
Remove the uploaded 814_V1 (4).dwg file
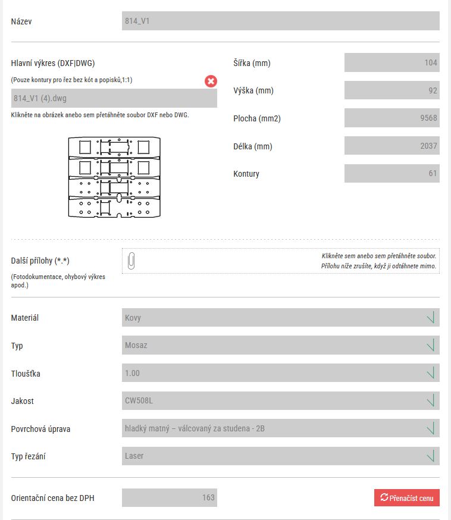coord(211,81)
